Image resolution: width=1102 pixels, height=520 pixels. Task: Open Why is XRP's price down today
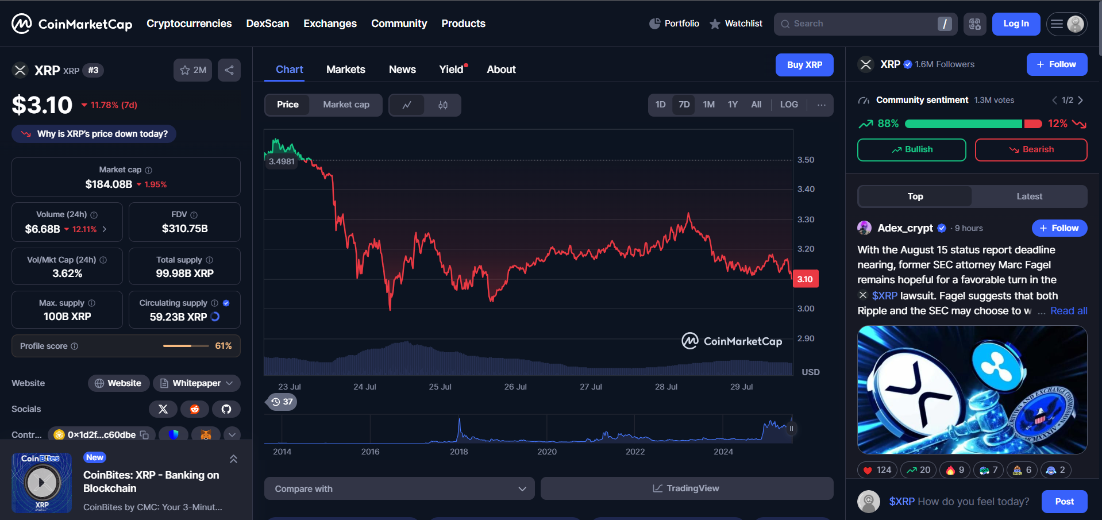(x=94, y=134)
